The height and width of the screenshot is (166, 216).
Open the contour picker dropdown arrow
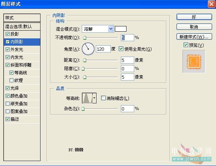click(x=94, y=98)
